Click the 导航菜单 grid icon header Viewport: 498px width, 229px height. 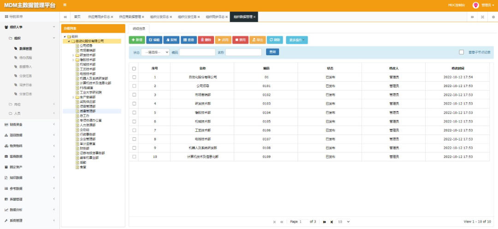tap(6, 17)
